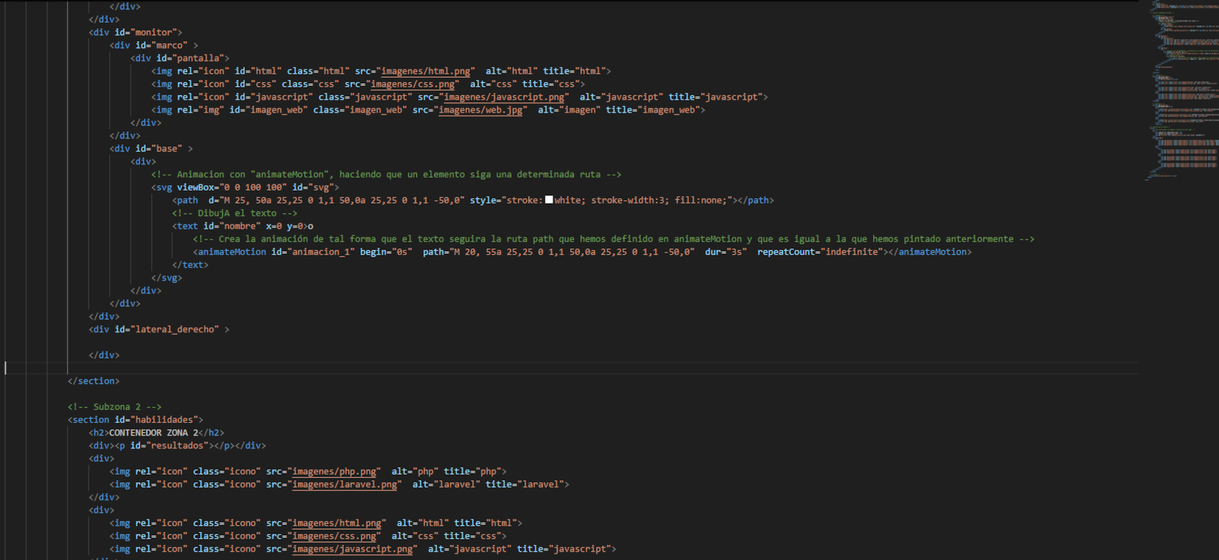The image size is (1219, 560).
Task: Click the Subzona 2 comment line
Action: [114, 407]
